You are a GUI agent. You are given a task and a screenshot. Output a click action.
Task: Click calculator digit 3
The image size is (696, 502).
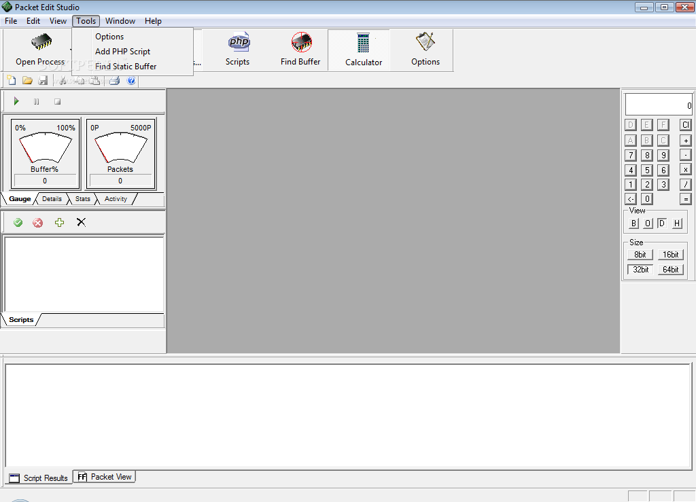click(x=663, y=185)
